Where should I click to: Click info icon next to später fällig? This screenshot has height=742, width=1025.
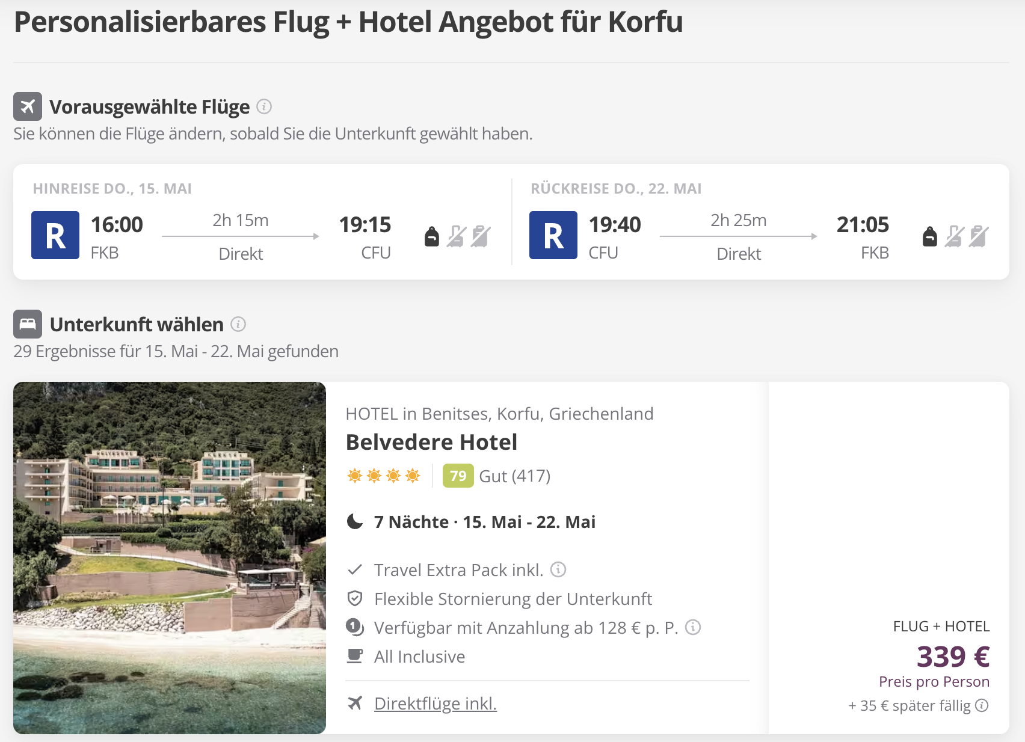tap(982, 705)
